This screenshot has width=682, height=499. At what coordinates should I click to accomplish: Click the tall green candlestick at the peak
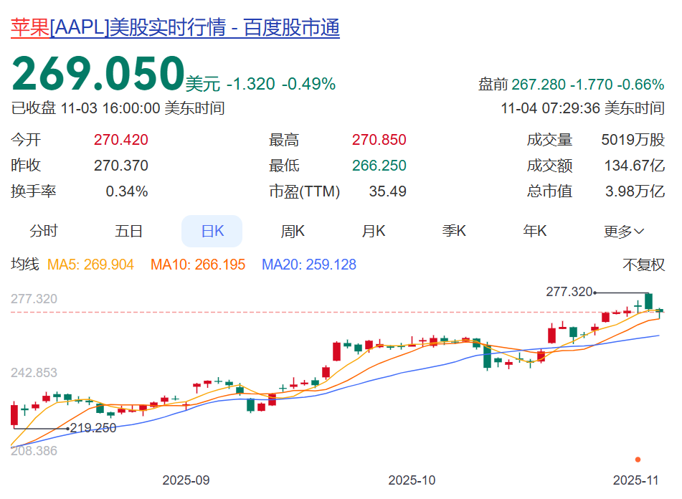(648, 300)
